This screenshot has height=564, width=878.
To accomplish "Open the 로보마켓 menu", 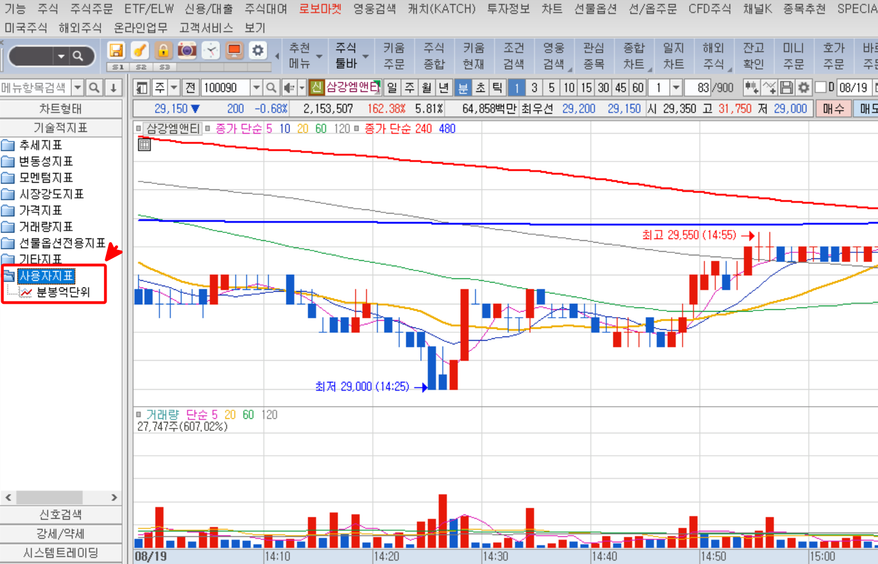I will click(320, 9).
